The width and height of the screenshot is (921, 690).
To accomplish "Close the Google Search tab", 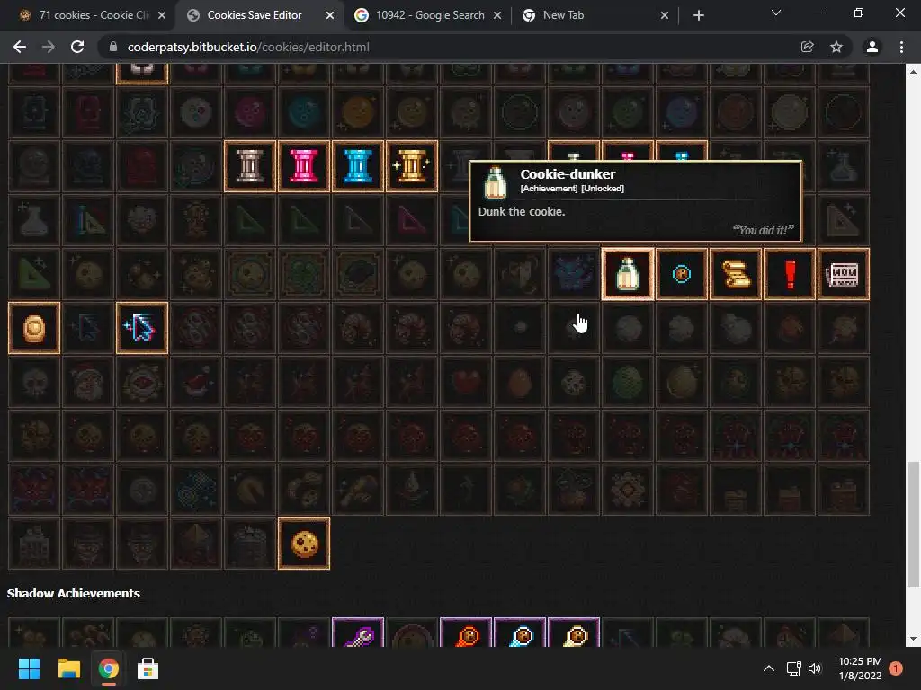I will pos(497,15).
